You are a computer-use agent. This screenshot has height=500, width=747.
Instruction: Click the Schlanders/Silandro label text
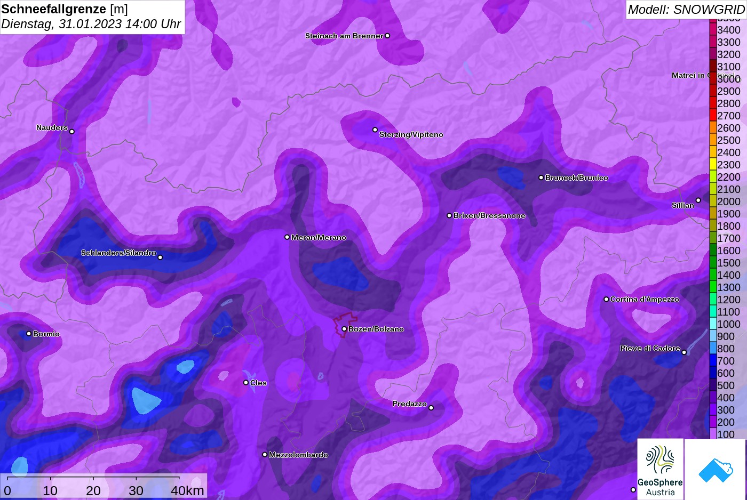click(118, 253)
